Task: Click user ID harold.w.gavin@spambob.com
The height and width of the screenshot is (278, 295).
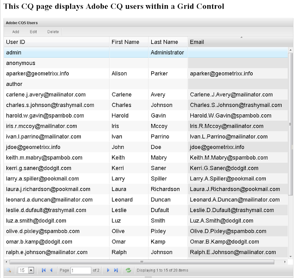Action: (45, 116)
